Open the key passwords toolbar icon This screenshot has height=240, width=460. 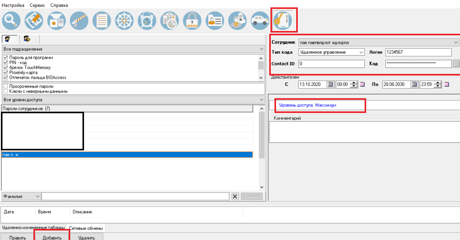click(283, 21)
